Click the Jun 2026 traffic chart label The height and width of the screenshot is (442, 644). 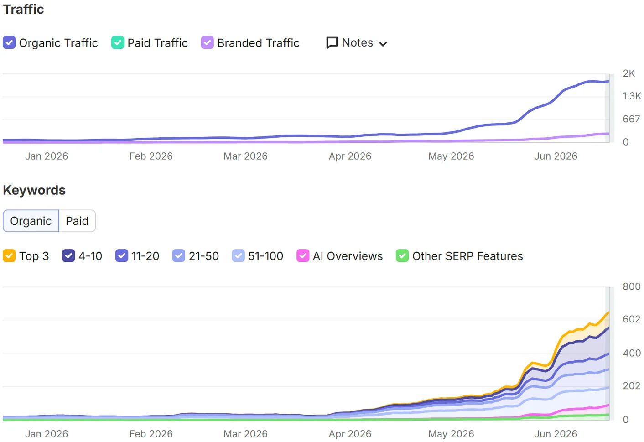(x=556, y=156)
